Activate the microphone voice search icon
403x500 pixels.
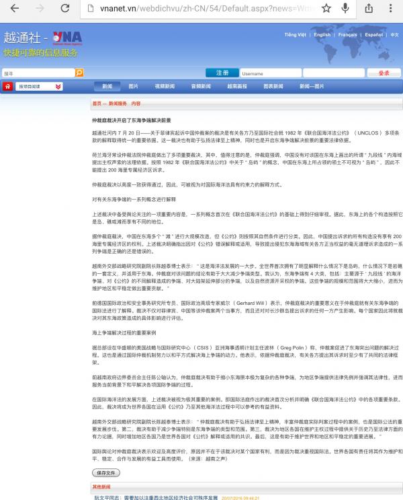pos(345,9)
